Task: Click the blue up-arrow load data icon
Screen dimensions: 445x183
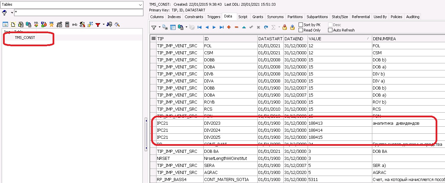Action: [292, 27]
